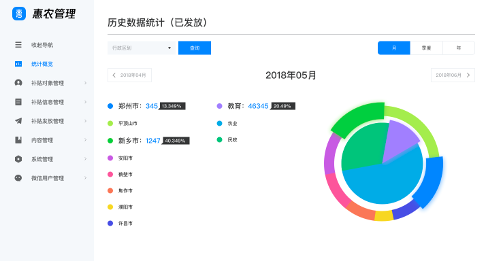Expand the 补贴发放管理 chevron

85,121
